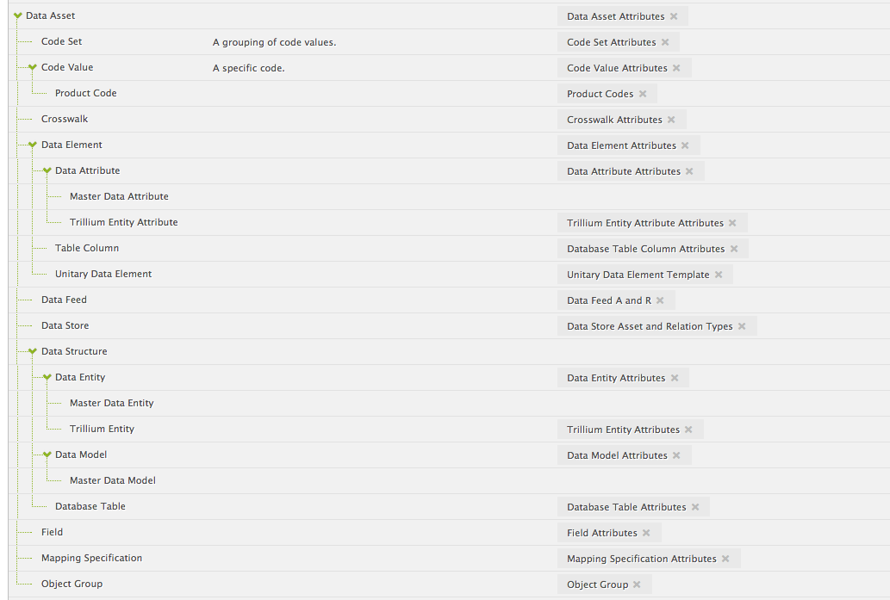This screenshot has width=890, height=600.
Task: Click the Database Table Column Attributes tag
Action: 645,249
